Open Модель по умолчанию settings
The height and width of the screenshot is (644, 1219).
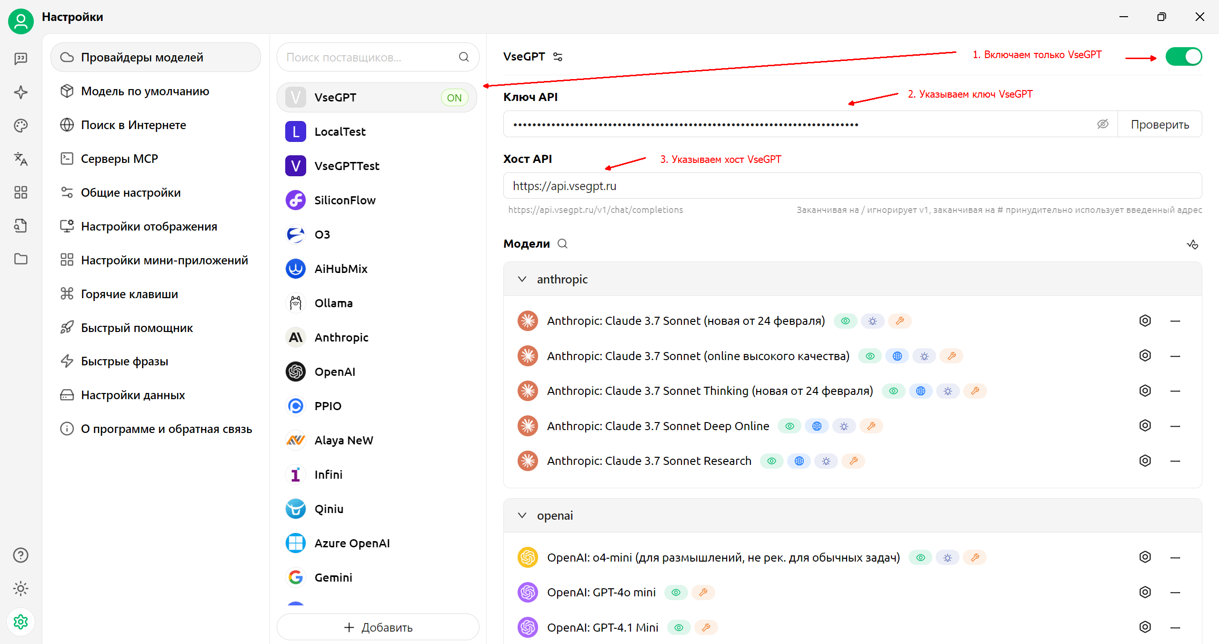point(156,91)
